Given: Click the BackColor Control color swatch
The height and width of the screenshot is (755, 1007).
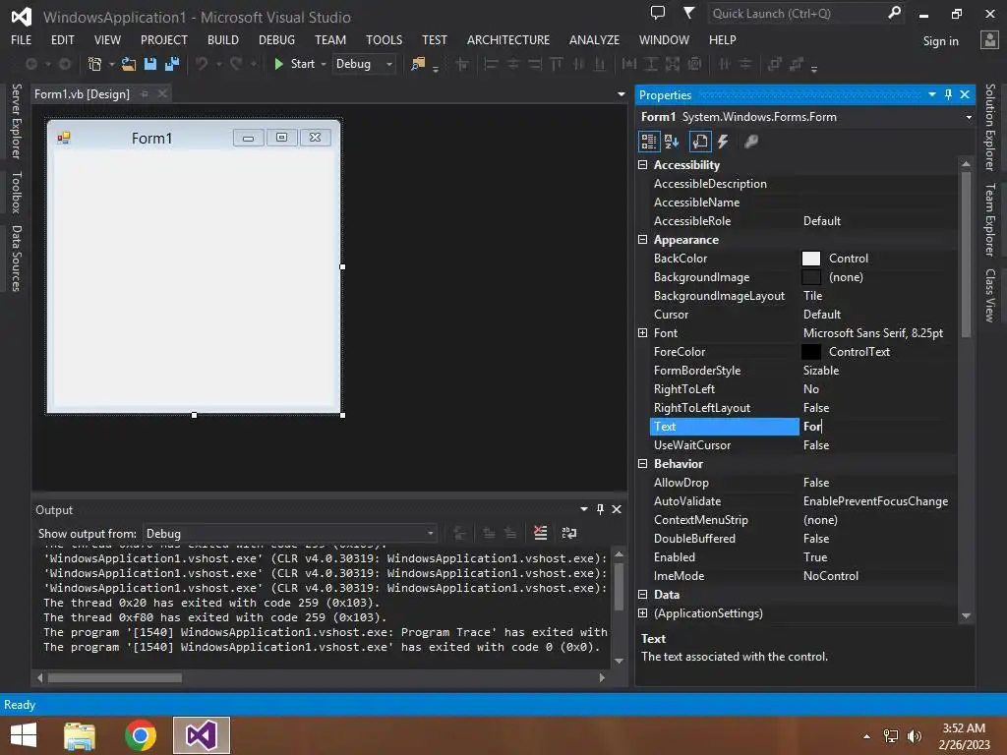Looking at the screenshot, I should (811, 259).
